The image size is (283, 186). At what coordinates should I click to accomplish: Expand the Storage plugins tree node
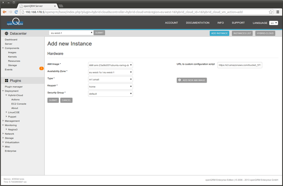tap(3, 138)
